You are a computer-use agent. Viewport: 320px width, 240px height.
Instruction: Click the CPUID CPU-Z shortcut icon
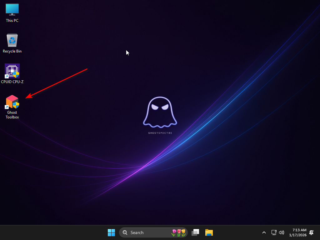point(12,71)
